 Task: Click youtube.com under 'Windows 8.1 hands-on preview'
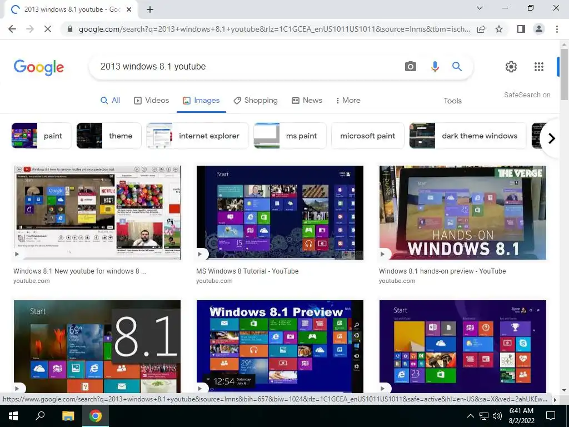[x=397, y=281]
